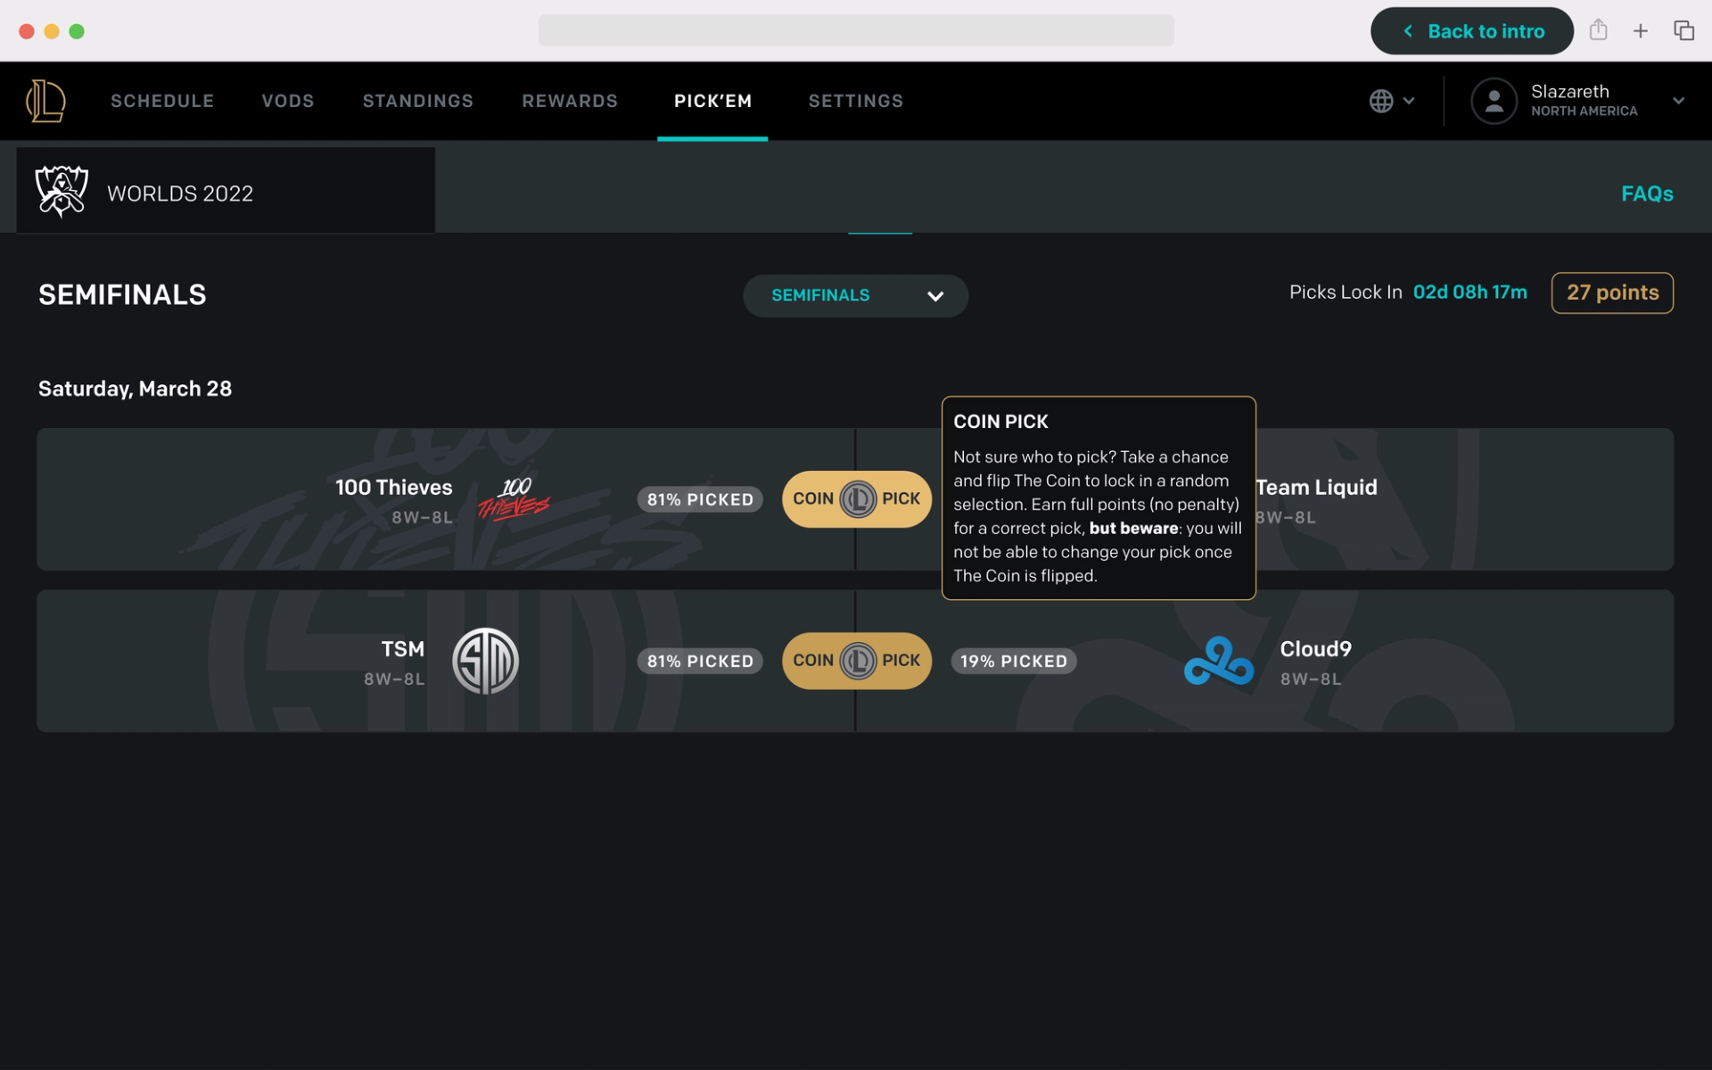The height and width of the screenshot is (1070, 1712).
Task: Open the FAQs page
Action: [1646, 193]
